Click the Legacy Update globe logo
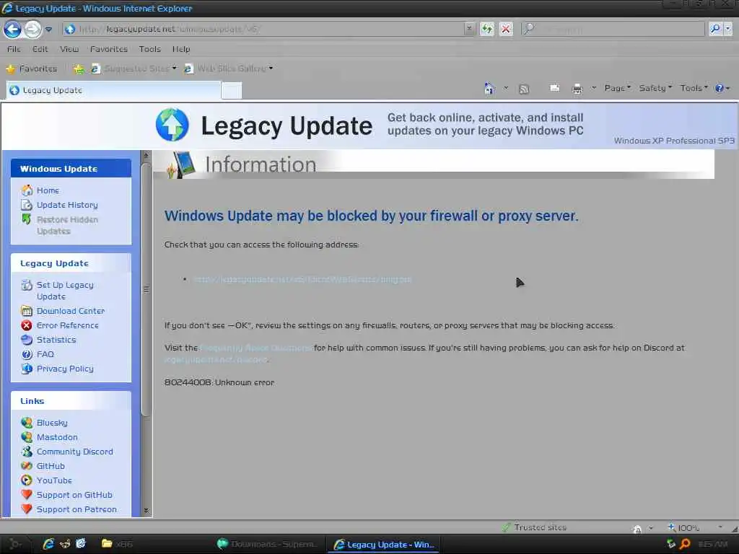Image resolution: width=739 pixels, height=554 pixels. 172,125
